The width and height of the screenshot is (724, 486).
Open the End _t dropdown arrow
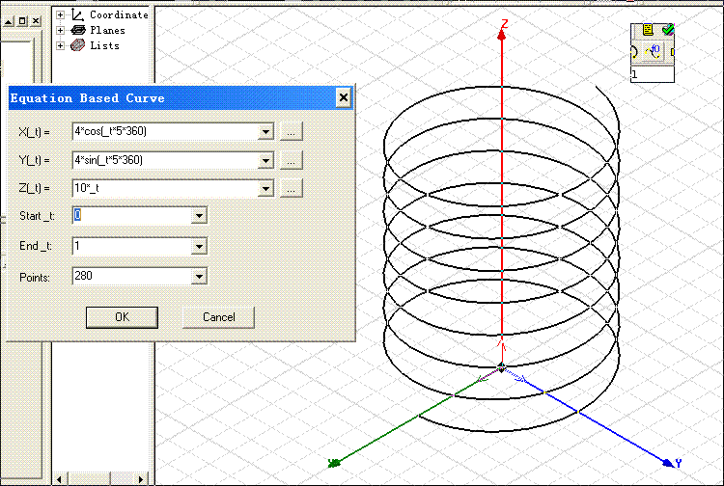pos(199,247)
